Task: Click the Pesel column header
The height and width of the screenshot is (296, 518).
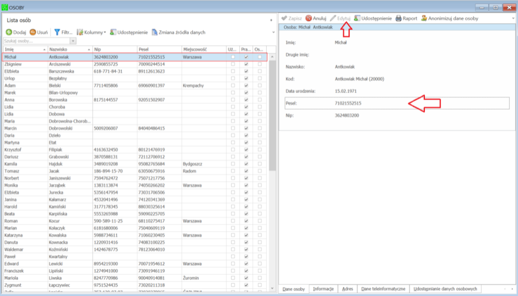Action: pyautogui.click(x=159, y=49)
